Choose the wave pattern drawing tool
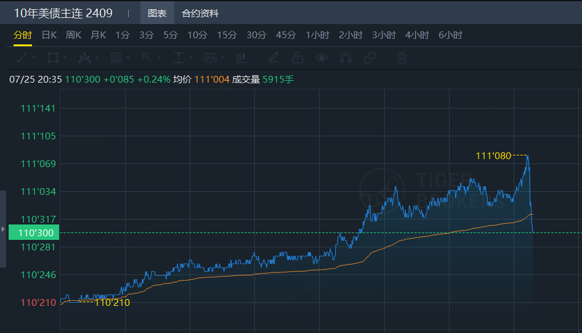This screenshot has width=582, height=333. tap(84, 57)
